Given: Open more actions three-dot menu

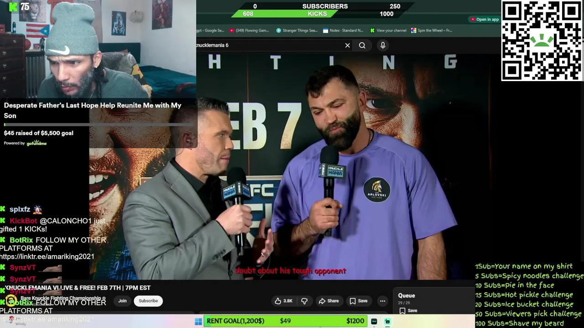Looking at the screenshot, I should [x=382, y=301].
